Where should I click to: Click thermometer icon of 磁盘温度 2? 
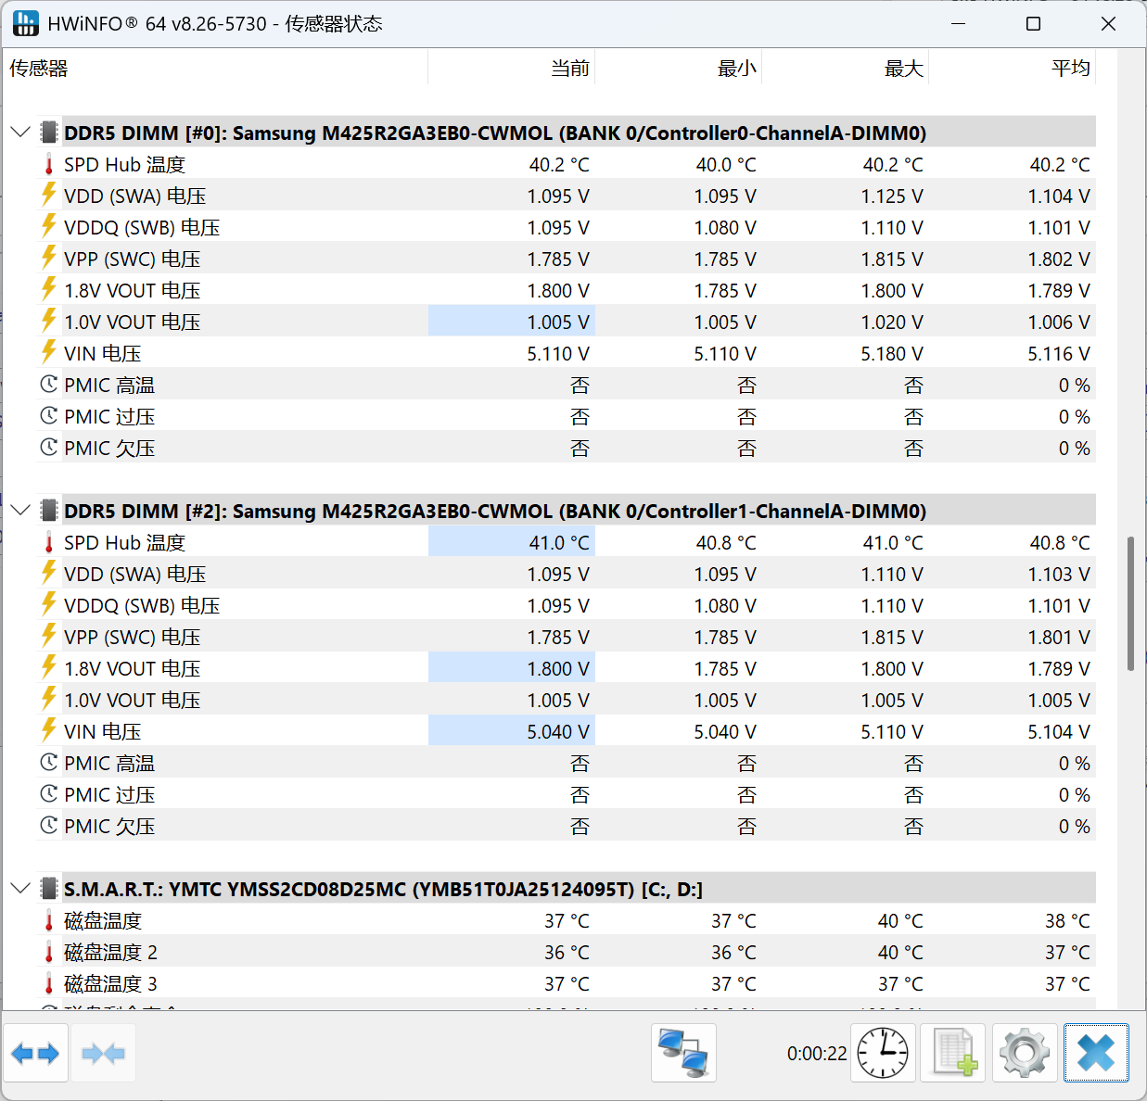coord(49,953)
